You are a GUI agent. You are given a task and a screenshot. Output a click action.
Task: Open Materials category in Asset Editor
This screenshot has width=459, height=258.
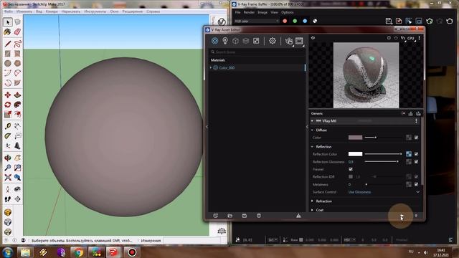point(214,41)
